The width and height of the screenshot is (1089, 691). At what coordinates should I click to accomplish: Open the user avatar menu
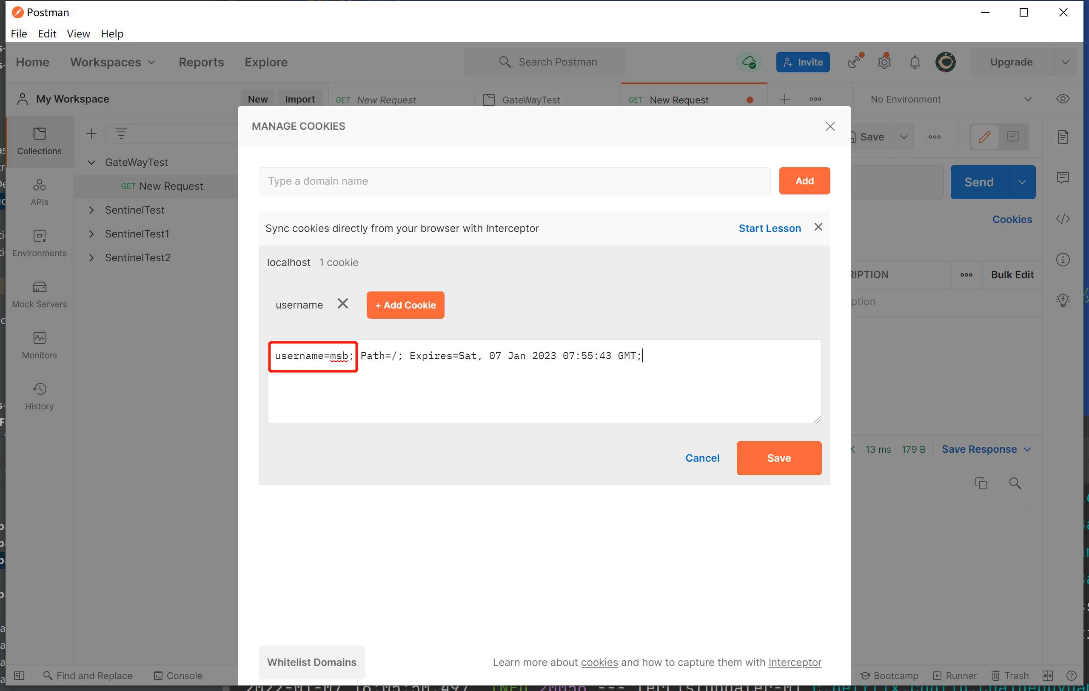click(x=945, y=62)
